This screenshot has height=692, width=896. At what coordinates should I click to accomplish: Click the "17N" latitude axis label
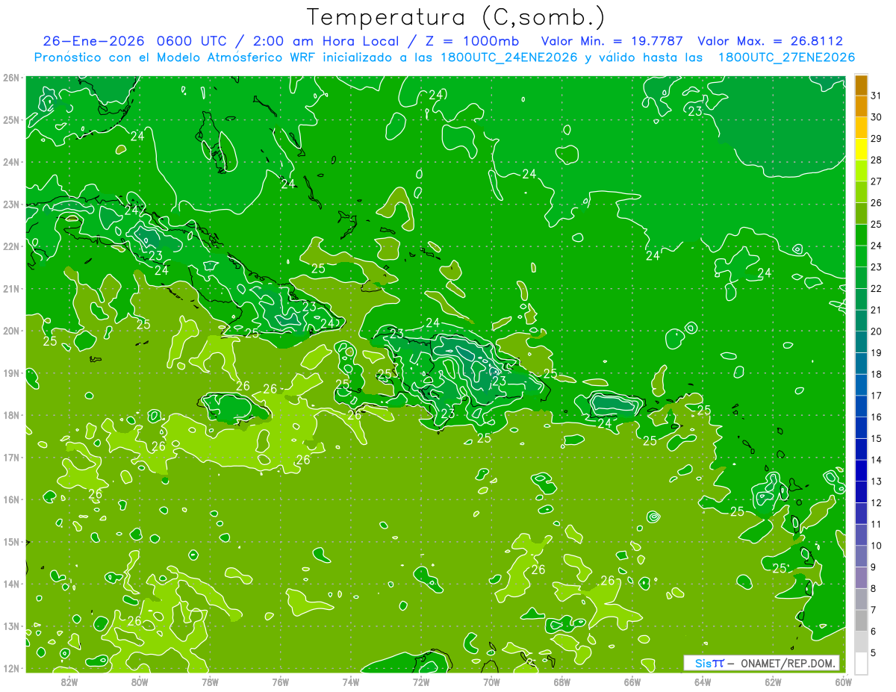[11, 457]
